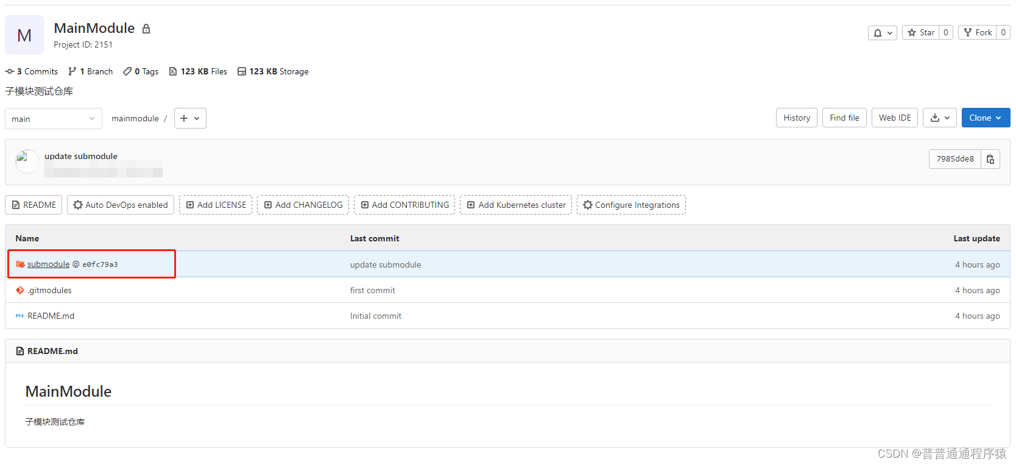Open the submodule link
The image size is (1016, 465).
tap(49, 264)
